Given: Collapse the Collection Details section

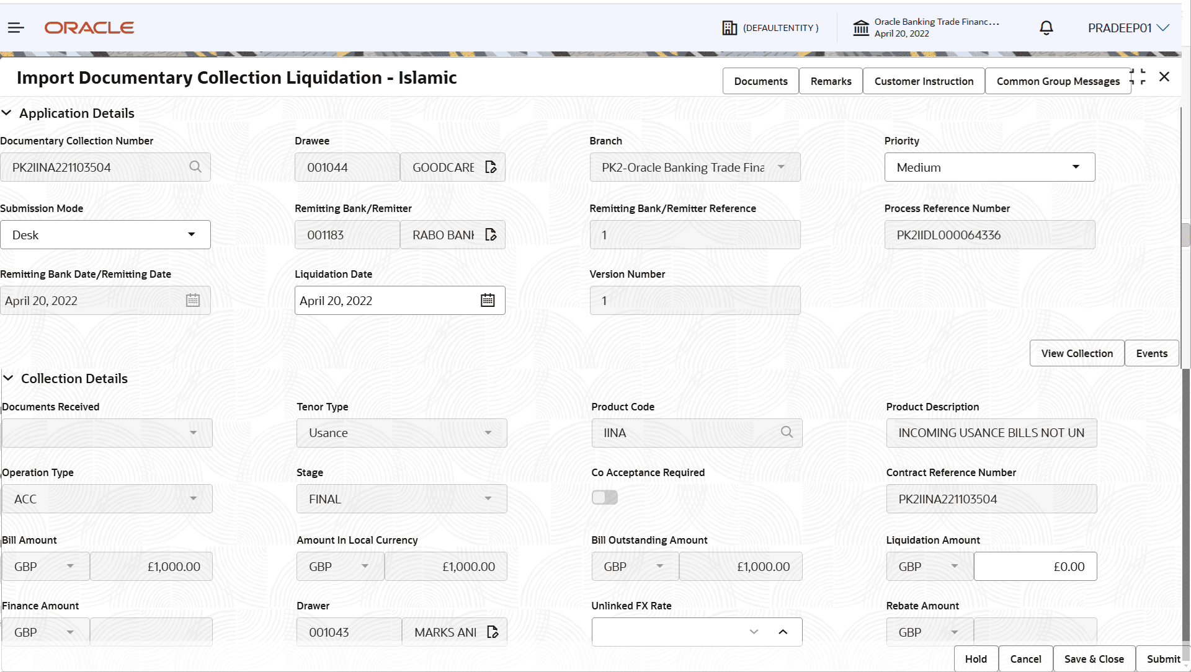Looking at the screenshot, I should point(9,378).
